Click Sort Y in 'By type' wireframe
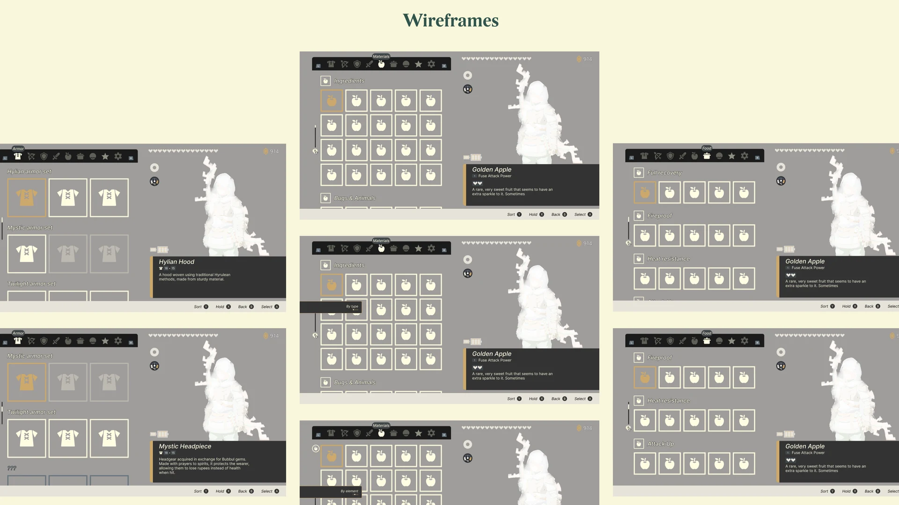899x505 pixels. [x=514, y=399]
